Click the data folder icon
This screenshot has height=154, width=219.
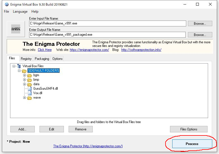pyautogui.click(x=30, y=84)
